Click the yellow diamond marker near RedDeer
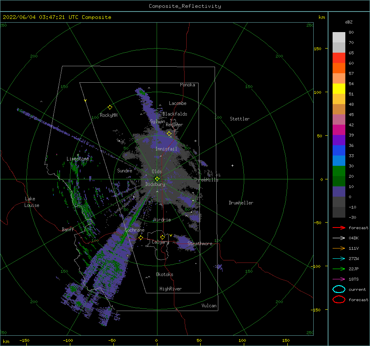This screenshot has width=370, height=346. (x=169, y=134)
